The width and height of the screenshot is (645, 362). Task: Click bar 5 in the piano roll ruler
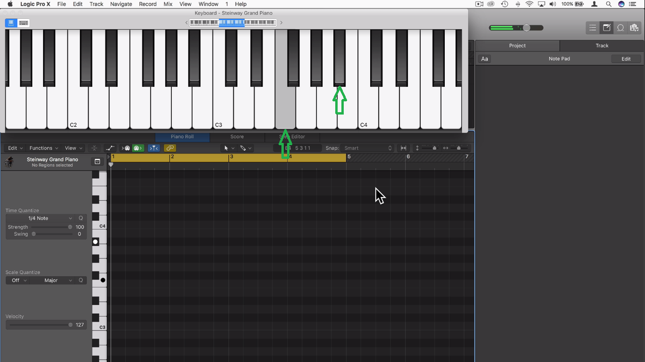pos(349,156)
